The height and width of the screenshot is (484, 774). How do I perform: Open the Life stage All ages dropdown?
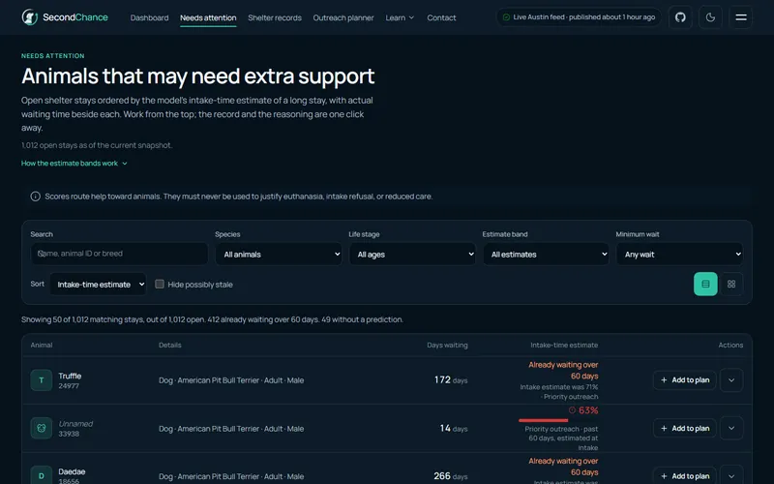tap(412, 254)
